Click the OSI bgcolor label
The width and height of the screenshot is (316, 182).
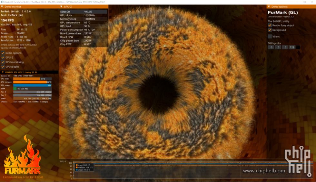click(274, 43)
